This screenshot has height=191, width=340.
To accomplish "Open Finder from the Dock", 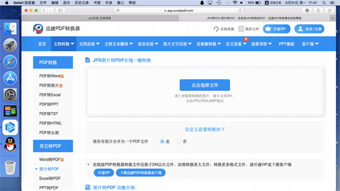I will [x=10, y=29].
